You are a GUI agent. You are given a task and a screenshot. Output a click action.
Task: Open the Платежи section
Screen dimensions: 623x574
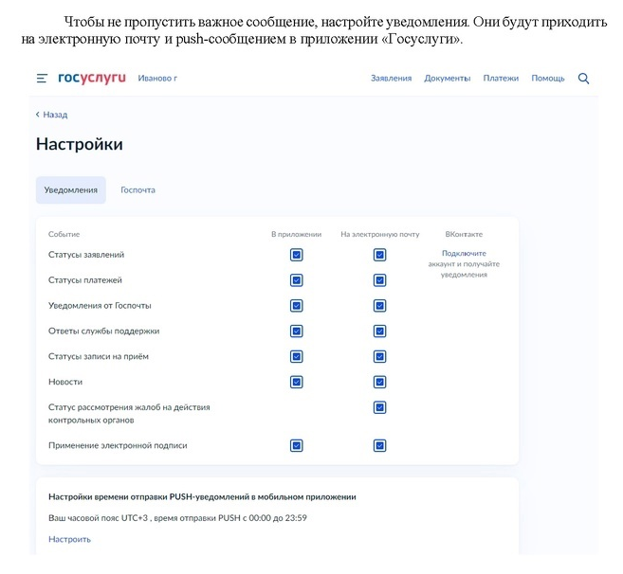point(500,79)
